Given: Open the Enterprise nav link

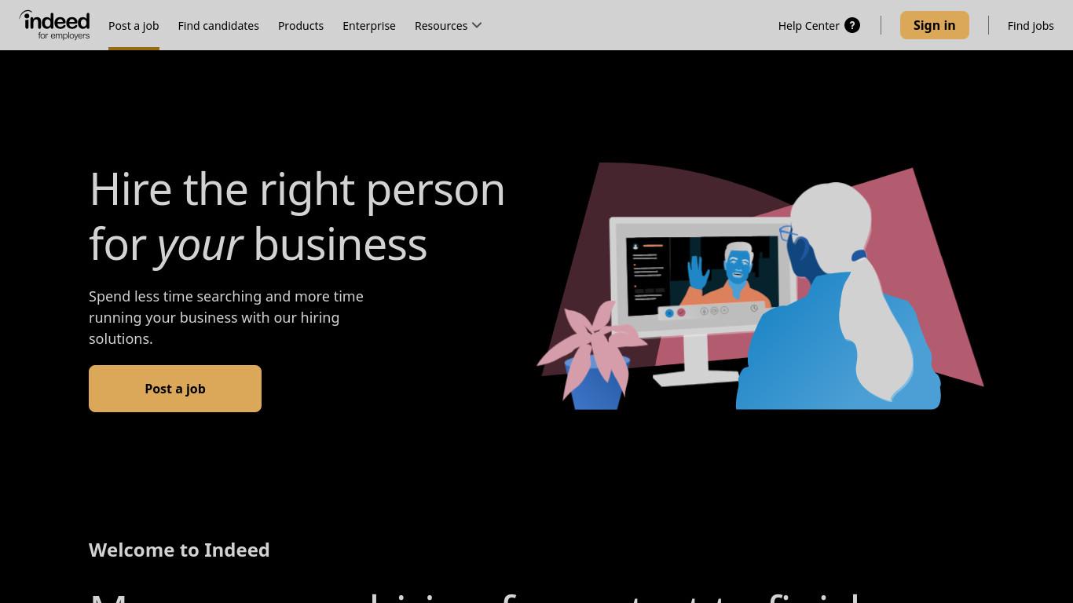Looking at the screenshot, I should click(x=369, y=25).
